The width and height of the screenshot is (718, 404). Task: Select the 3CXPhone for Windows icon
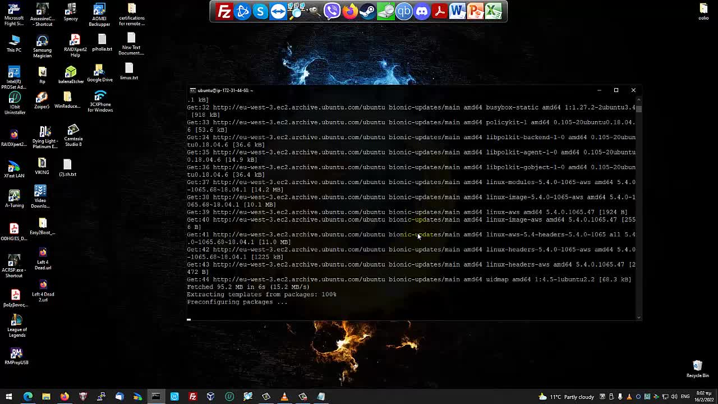100,102
